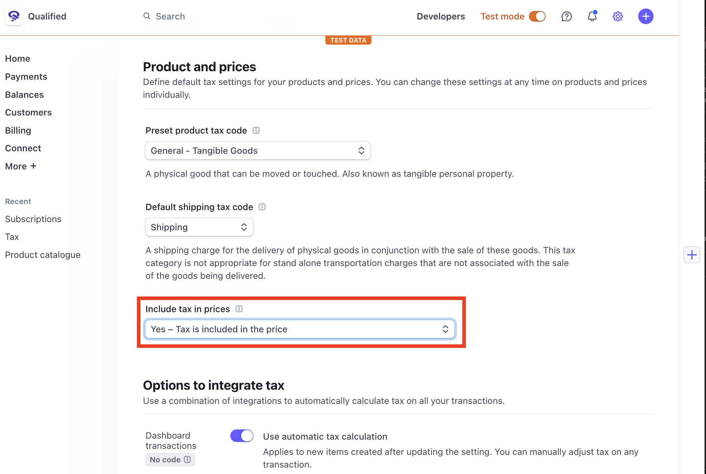The height and width of the screenshot is (474, 706).
Task: Open recent Product catalogue link
Action: click(43, 255)
